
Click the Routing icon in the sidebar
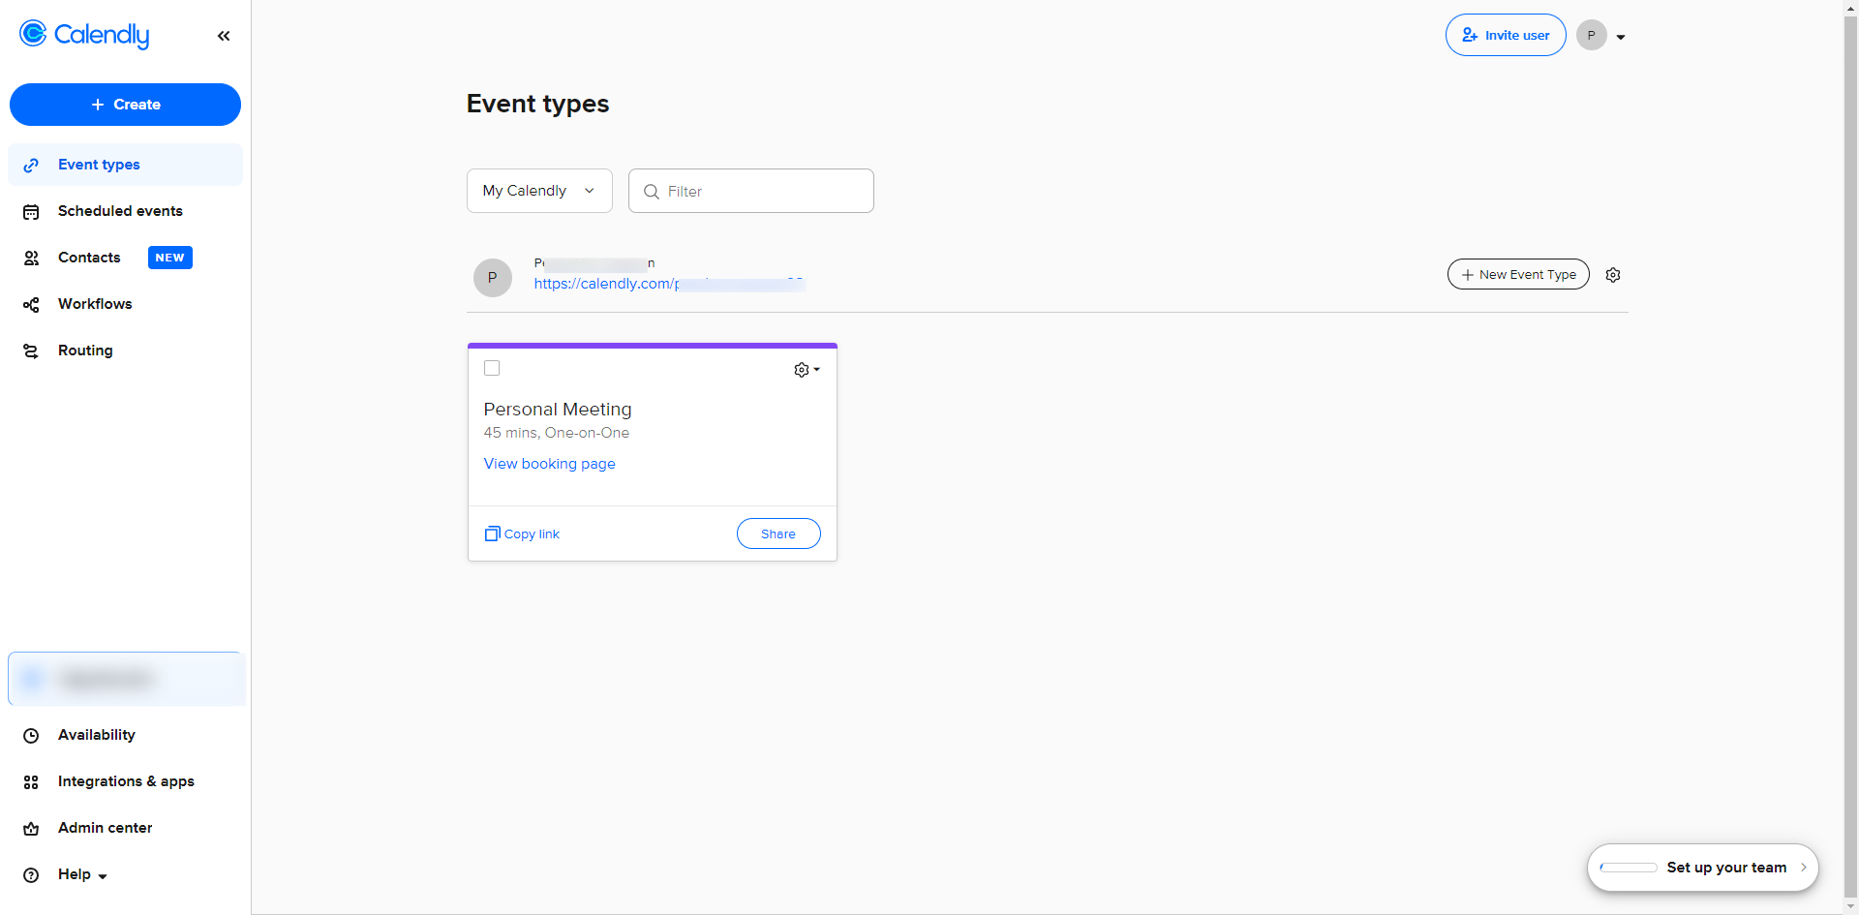click(31, 351)
